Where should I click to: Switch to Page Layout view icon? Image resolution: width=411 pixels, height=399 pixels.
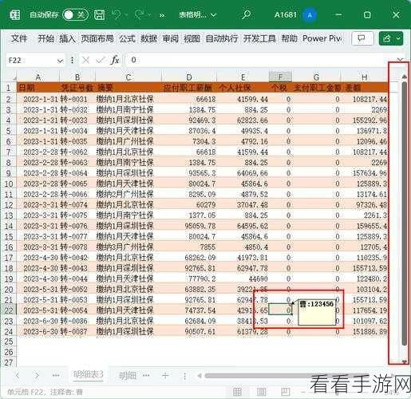tap(261, 391)
